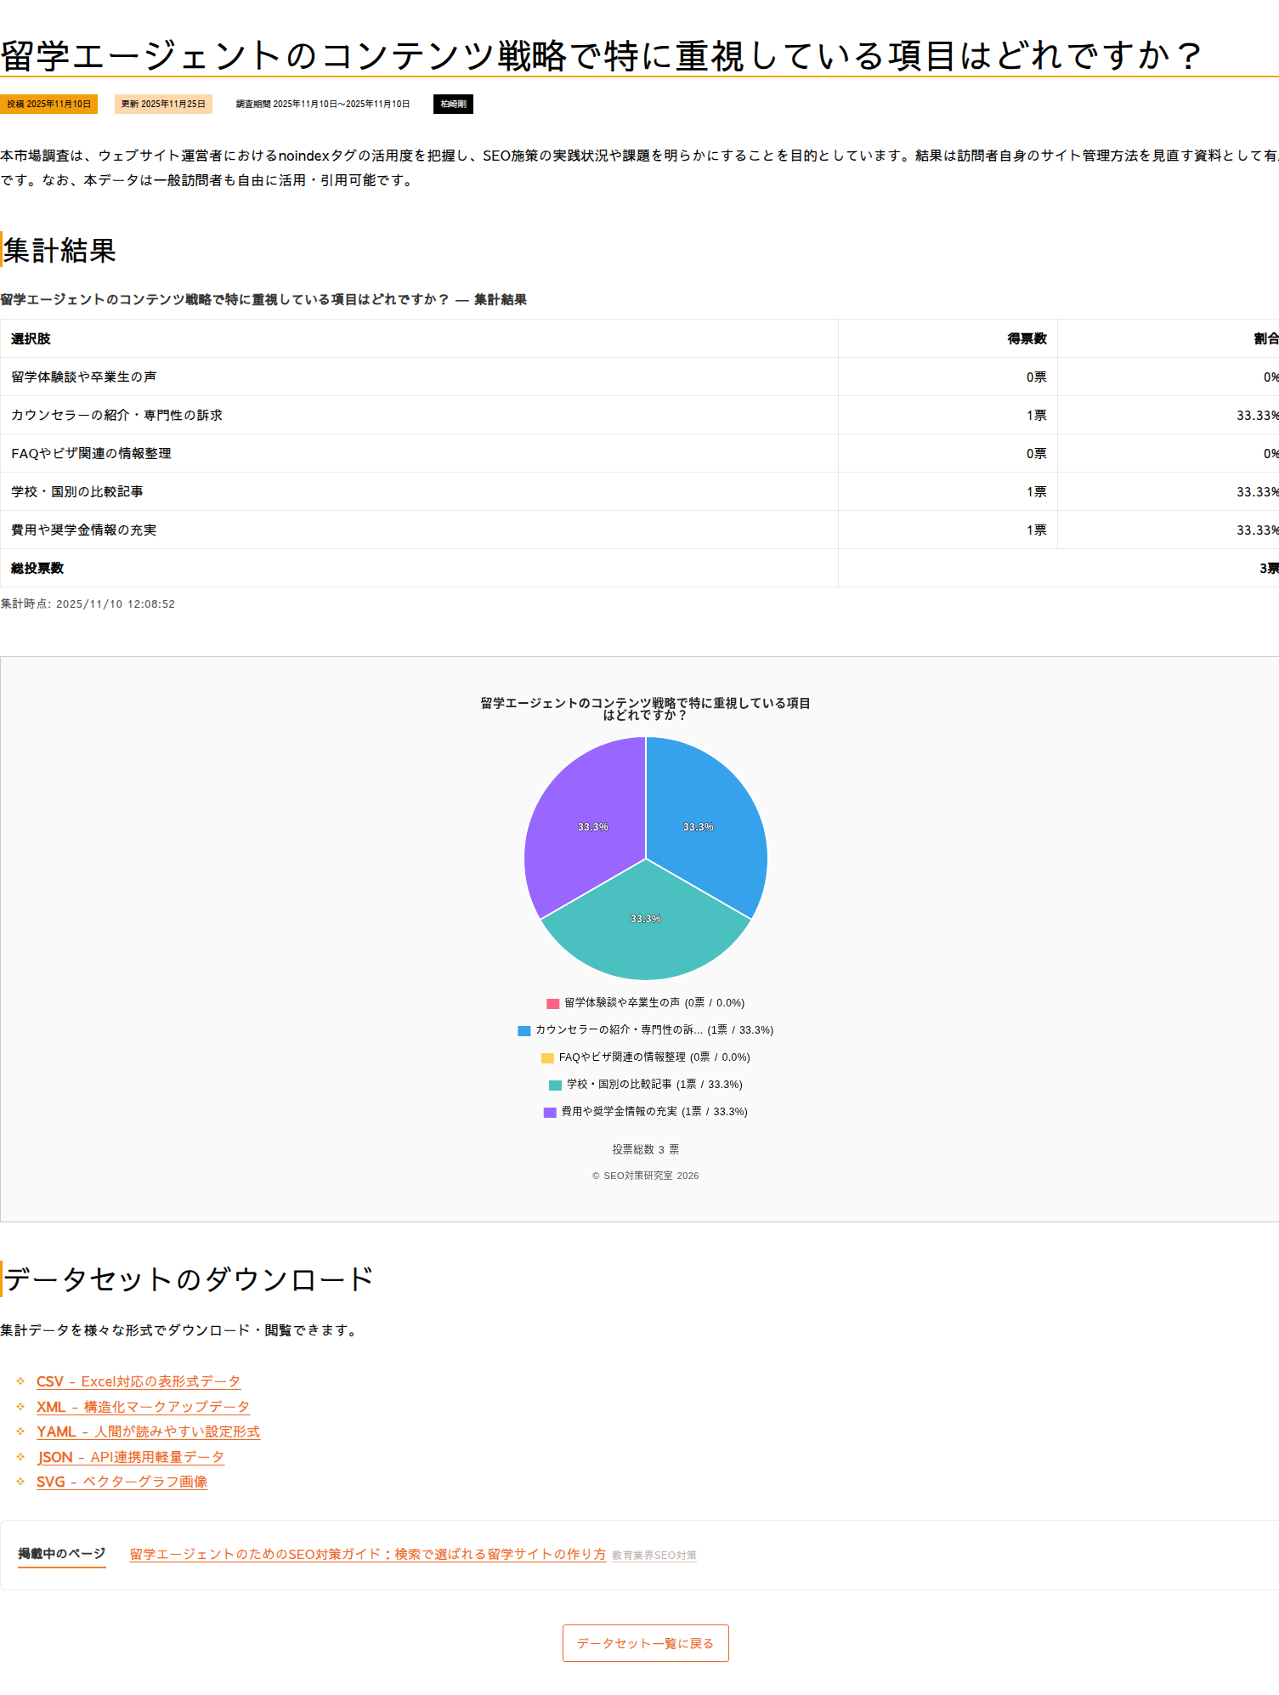Open the JSON API lightweight data link
Viewport: 1279px width, 1695px height.
pos(131,1457)
